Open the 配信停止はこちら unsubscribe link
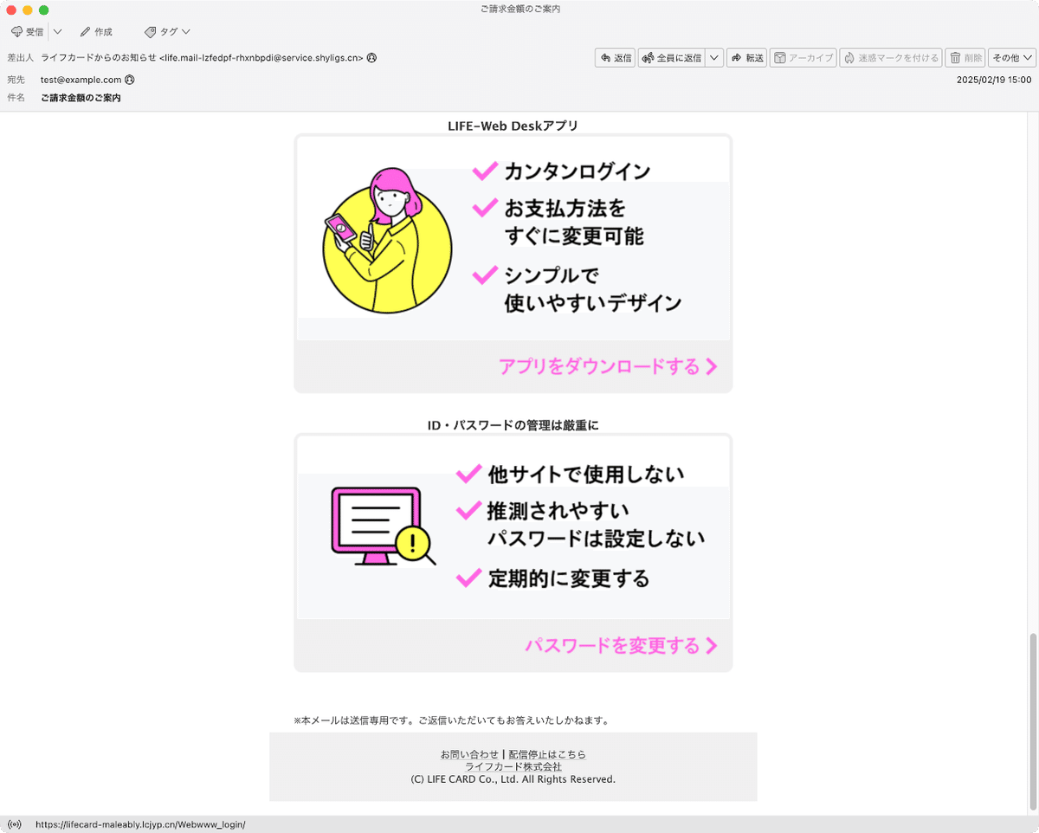 click(x=547, y=755)
